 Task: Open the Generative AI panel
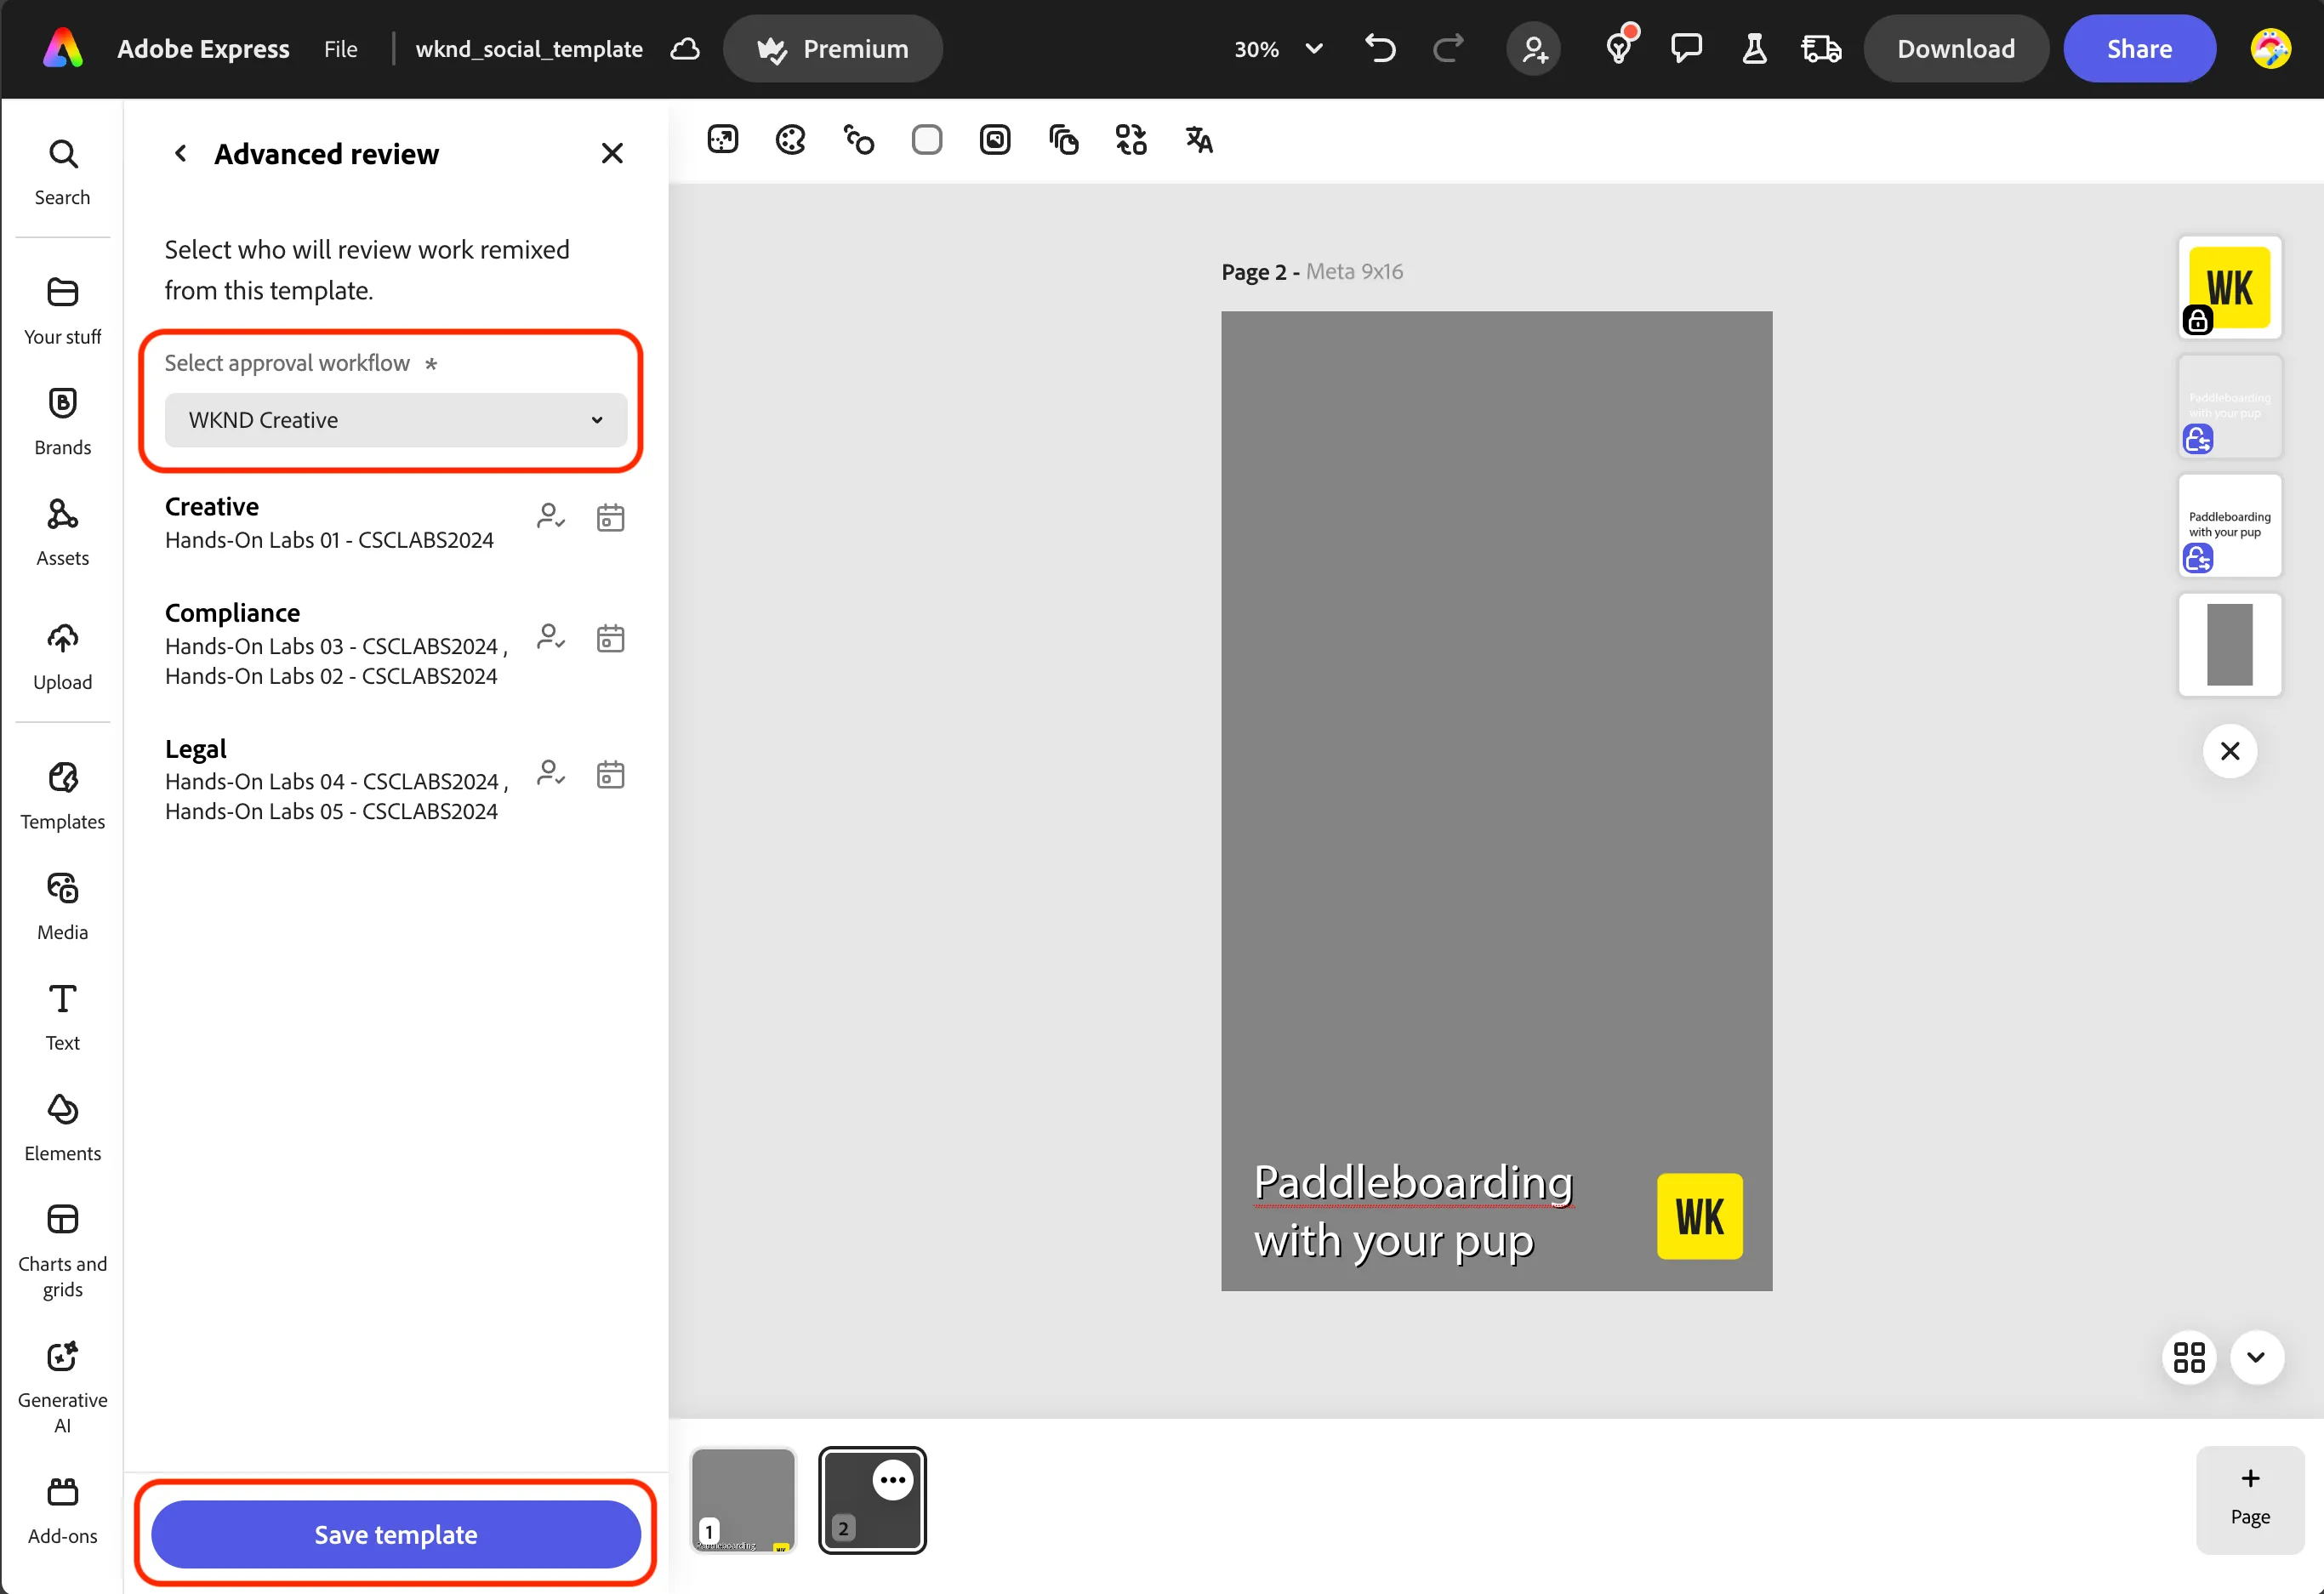tap(62, 1387)
